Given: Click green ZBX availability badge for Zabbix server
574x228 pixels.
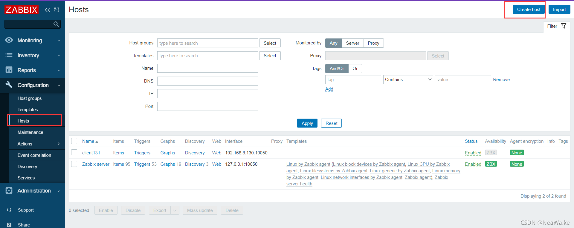Looking at the screenshot, I should pyautogui.click(x=491, y=164).
